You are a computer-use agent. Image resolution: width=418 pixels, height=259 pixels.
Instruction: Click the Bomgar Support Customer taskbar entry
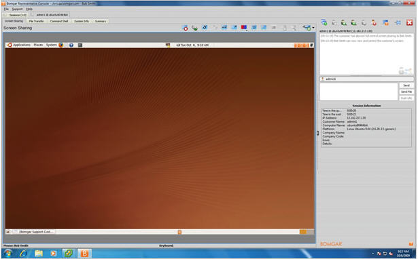34,232
